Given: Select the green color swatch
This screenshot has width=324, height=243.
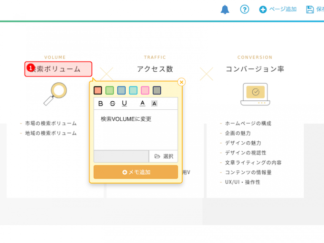Looking at the screenshot, I should (x=110, y=90).
